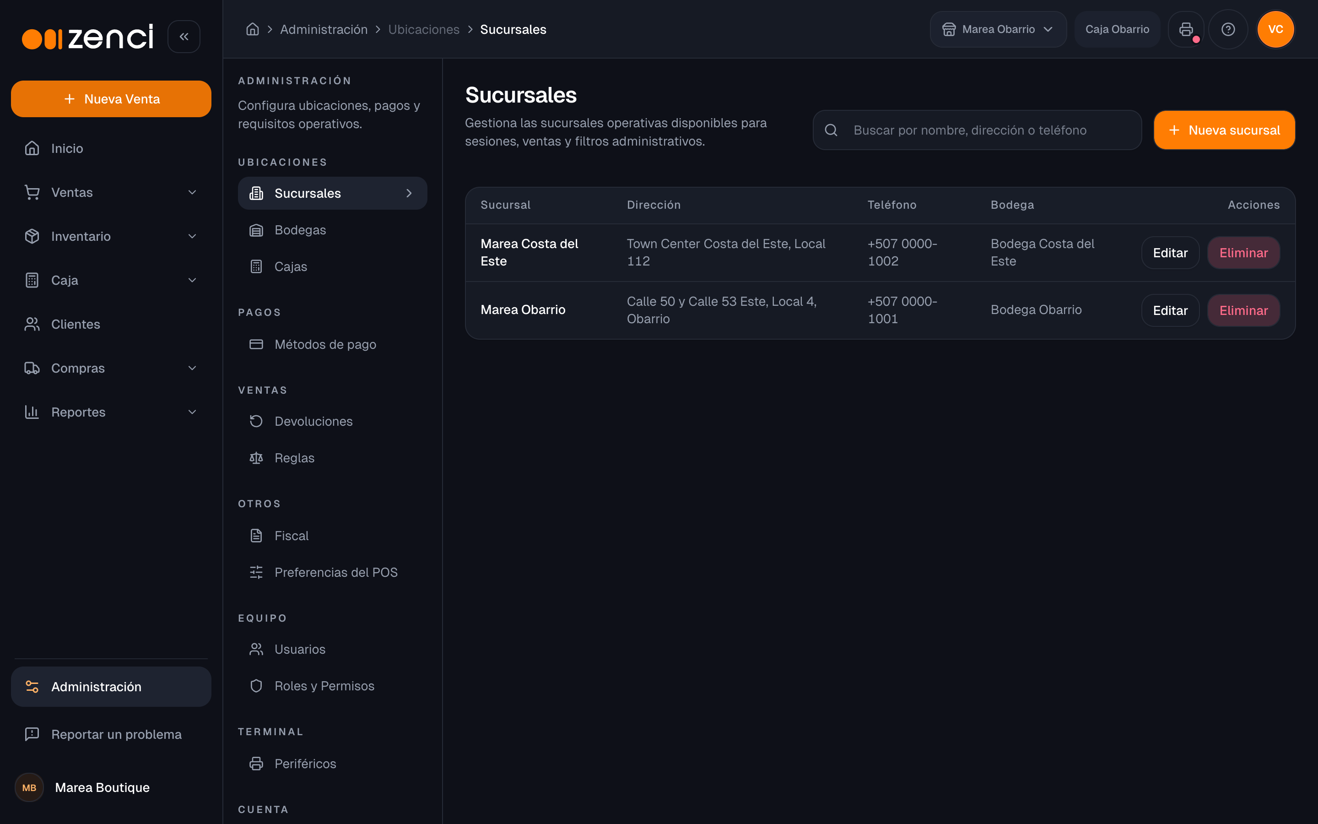Open the Marea Obarrio branch dropdown

tap(998, 29)
